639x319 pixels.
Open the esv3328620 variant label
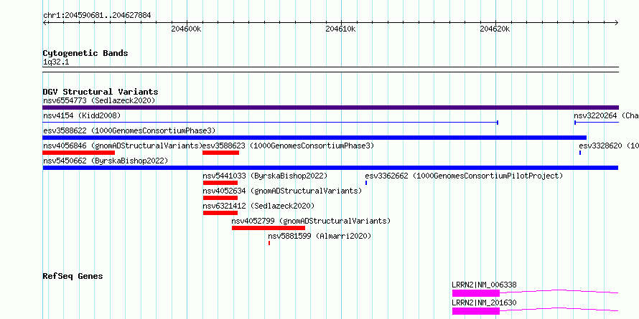[609, 146]
